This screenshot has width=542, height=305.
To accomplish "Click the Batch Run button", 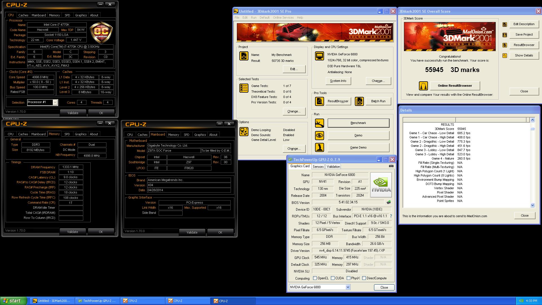I will tap(378, 101).
